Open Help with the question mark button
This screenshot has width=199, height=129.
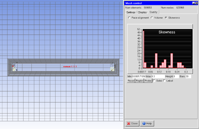[147, 123]
